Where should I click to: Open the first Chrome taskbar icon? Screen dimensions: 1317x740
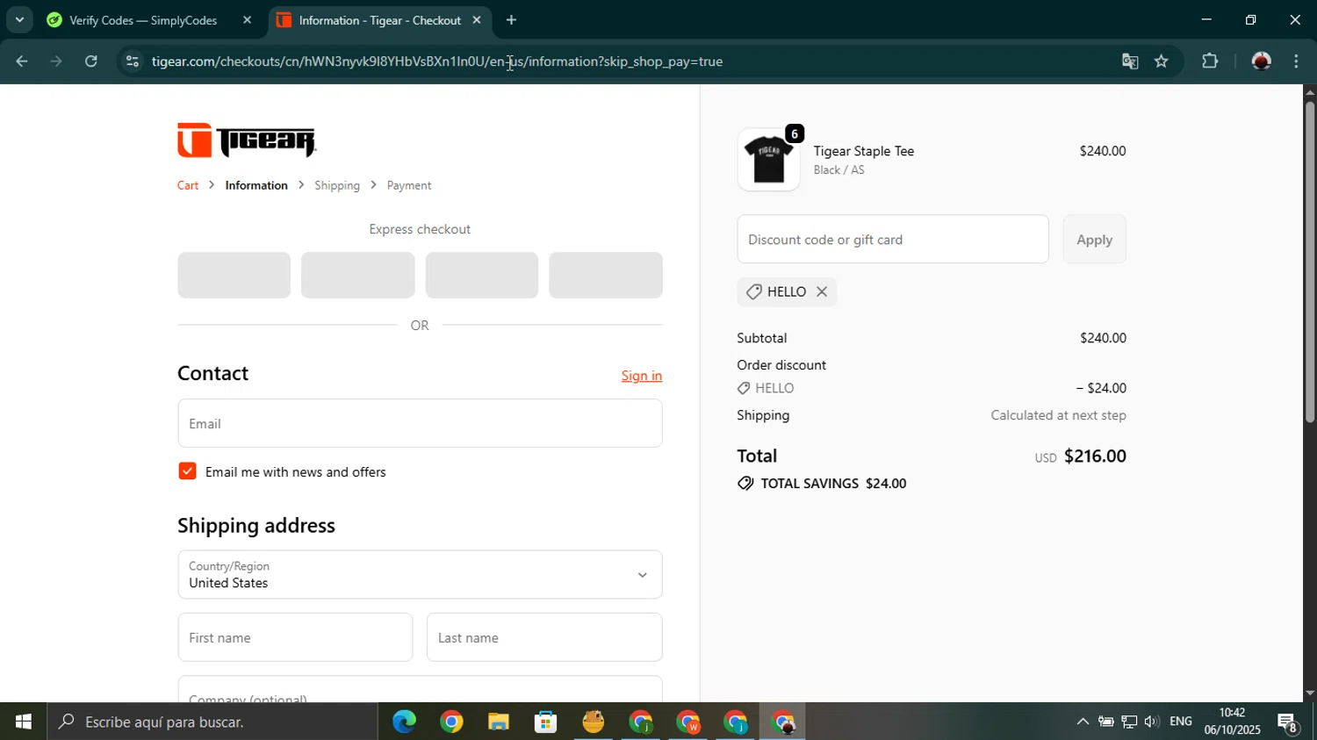tap(451, 722)
